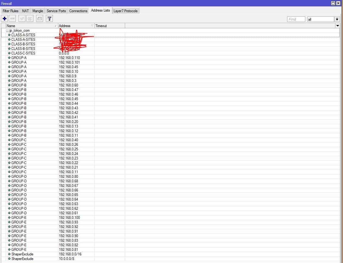The width and height of the screenshot is (343, 263).
Task: Switch to the NAT tab
Action: point(26,11)
